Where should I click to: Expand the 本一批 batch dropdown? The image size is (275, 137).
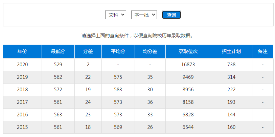point(144,15)
